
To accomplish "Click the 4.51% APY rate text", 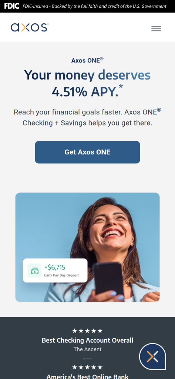I will point(85,92).
